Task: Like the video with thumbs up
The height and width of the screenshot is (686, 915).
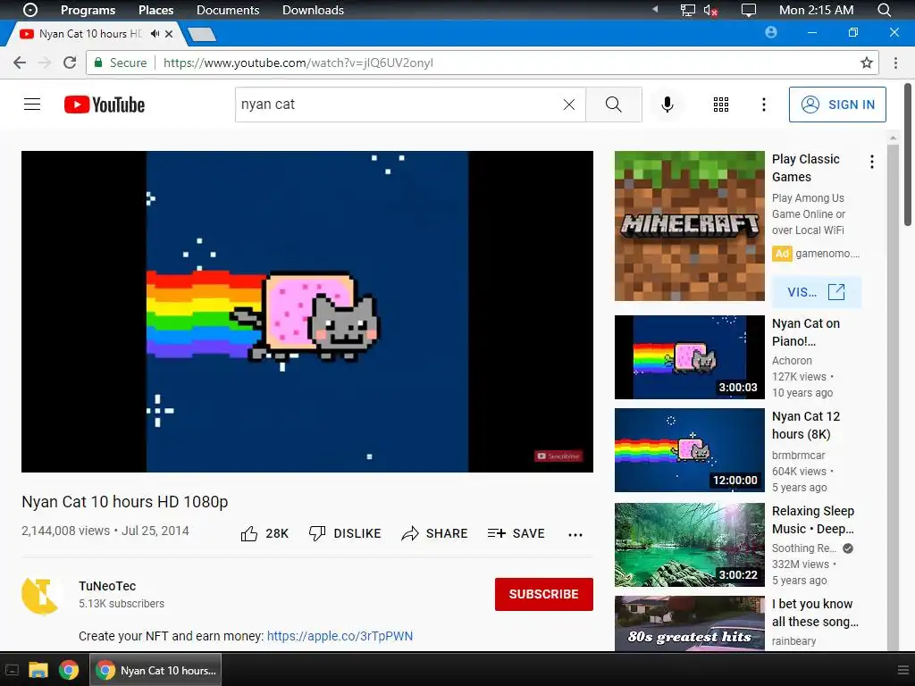Action: 264,533
